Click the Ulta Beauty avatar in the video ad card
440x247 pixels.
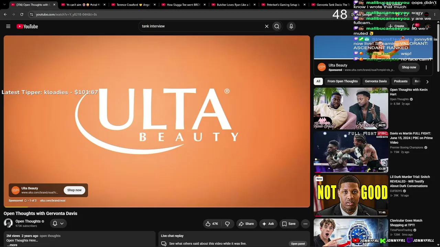coord(15,190)
